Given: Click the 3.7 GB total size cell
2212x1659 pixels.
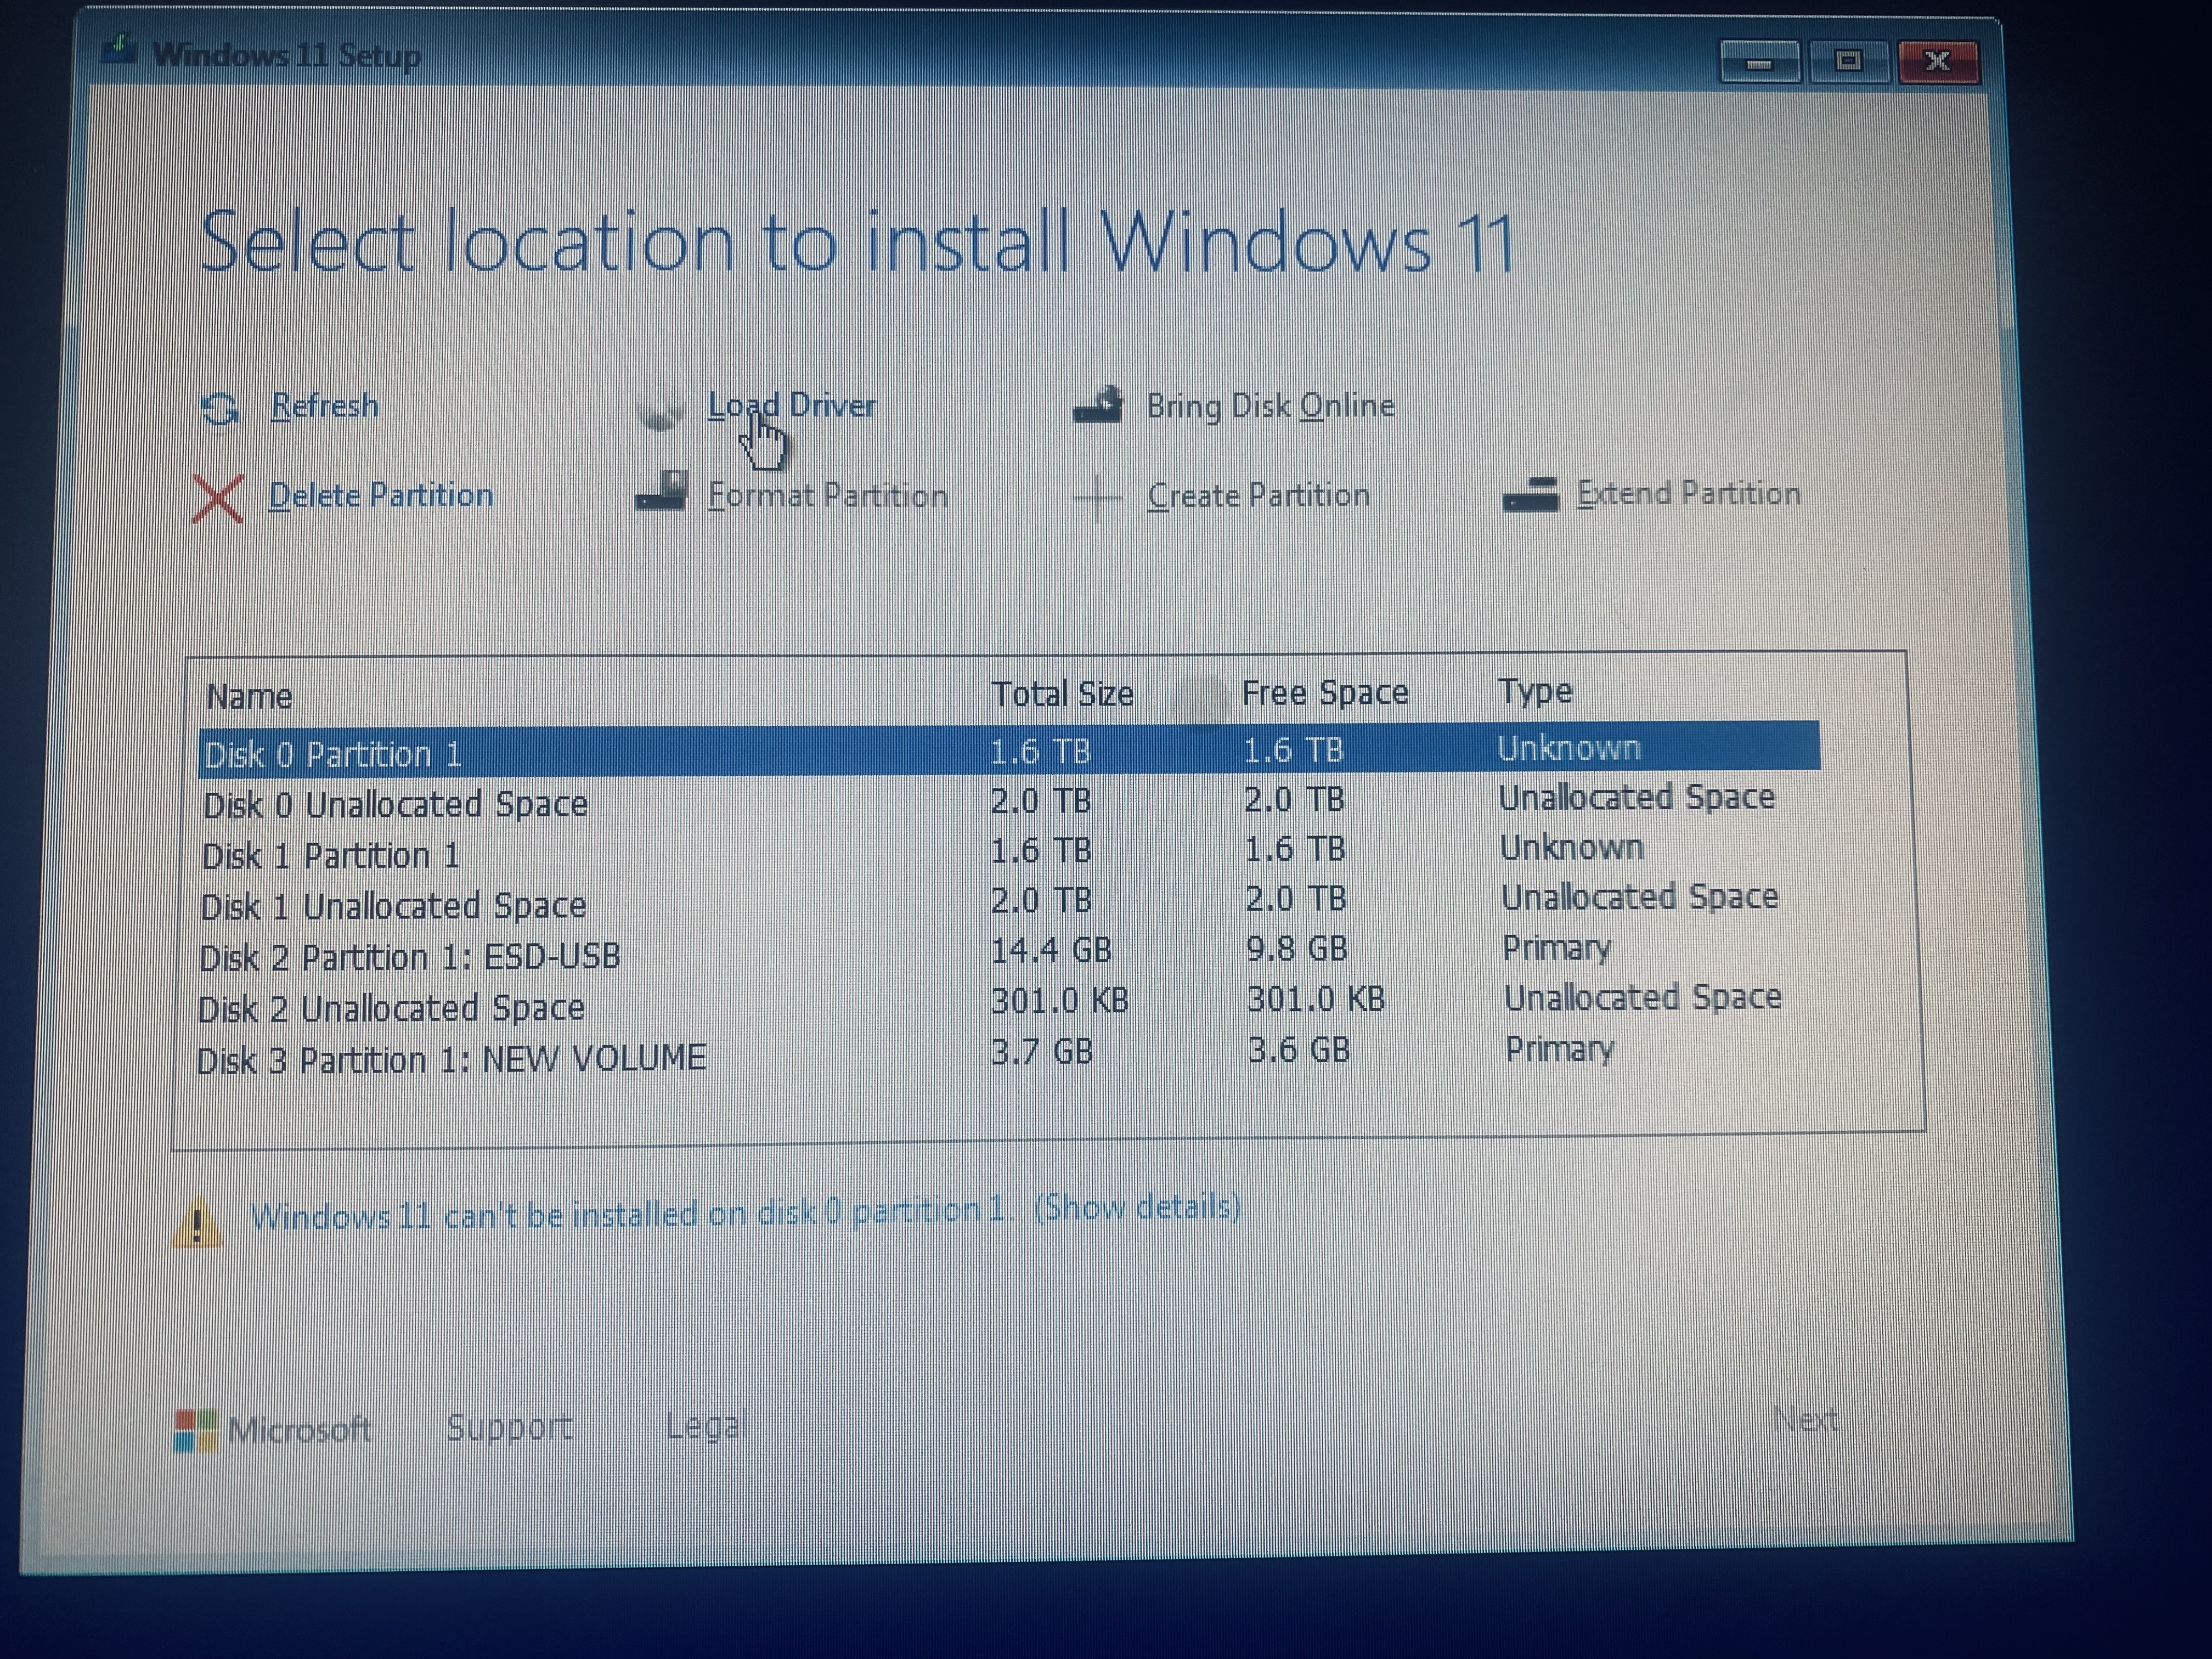Looking at the screenshot, I should click(x=1042, y=1052).
